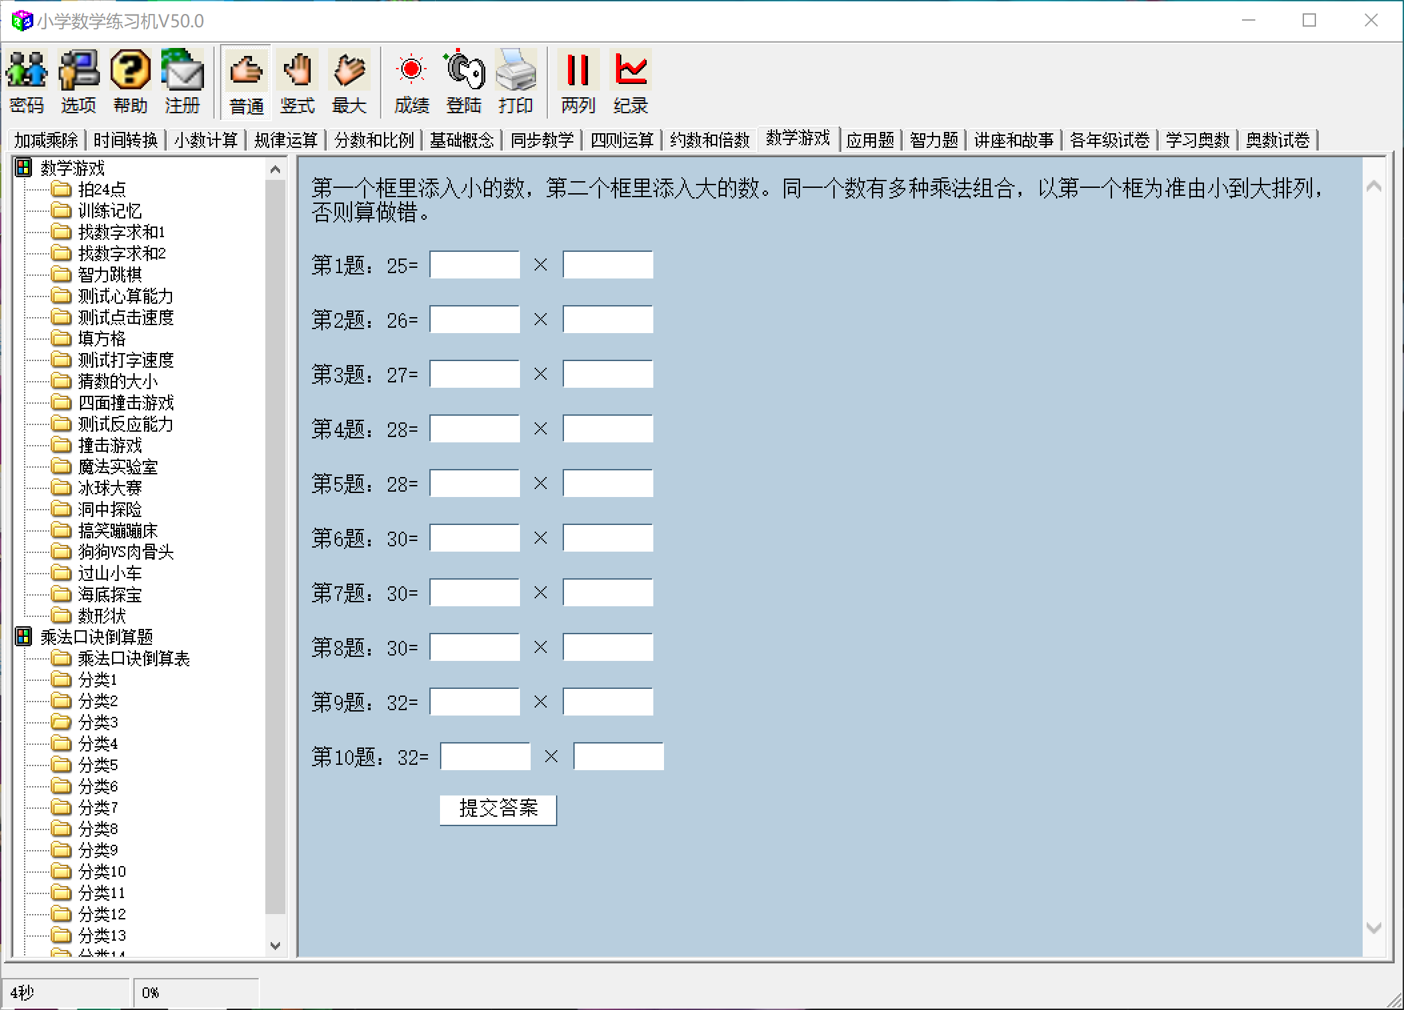Screen dimensions: 1404x1010
Task: Toggle the 两列 two-column icon
Action: point(578,81)
